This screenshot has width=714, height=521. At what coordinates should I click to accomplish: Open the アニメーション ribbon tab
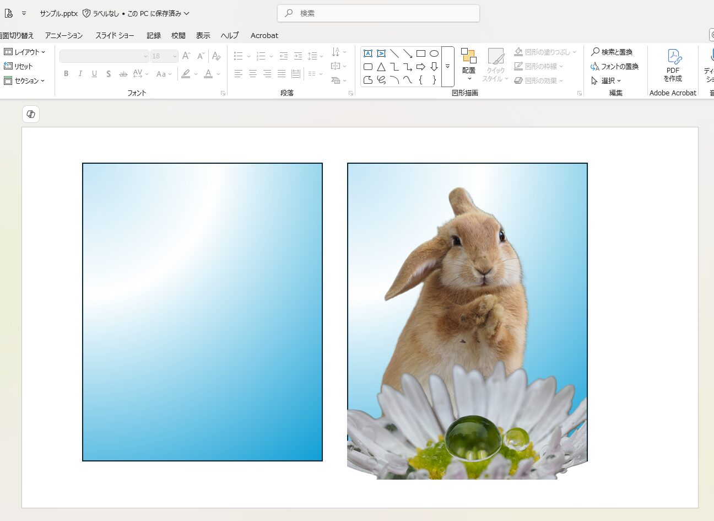[64, 35]
